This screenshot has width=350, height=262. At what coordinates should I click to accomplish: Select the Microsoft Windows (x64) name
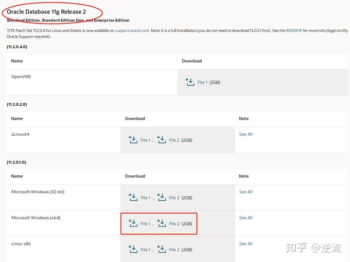pyautogui.click(x=35, y=218)
